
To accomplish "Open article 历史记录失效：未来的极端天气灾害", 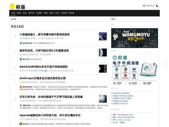I will [x=51, y=97].
